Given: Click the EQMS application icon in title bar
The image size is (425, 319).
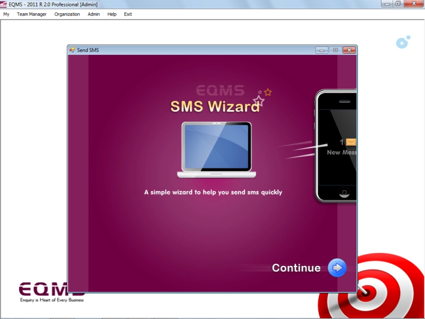Looking at the screenshot, I should 4,4.
